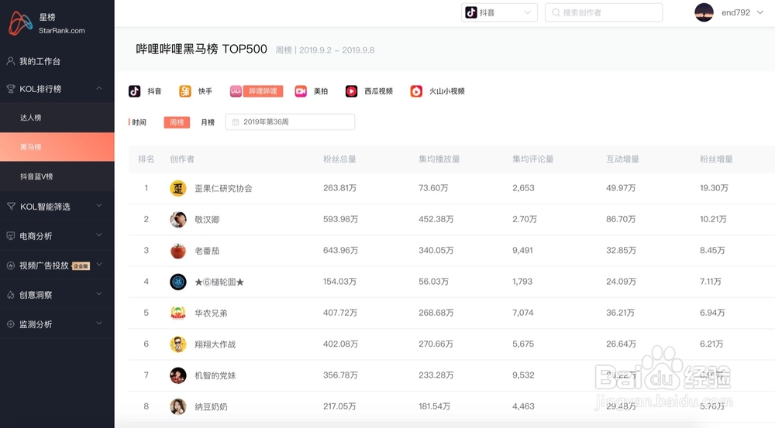Image resolution: width=775 pixels, height=428 pixels.
Task: Open creator 歪果仁研究协会 name link
Action: pos(223,189)
